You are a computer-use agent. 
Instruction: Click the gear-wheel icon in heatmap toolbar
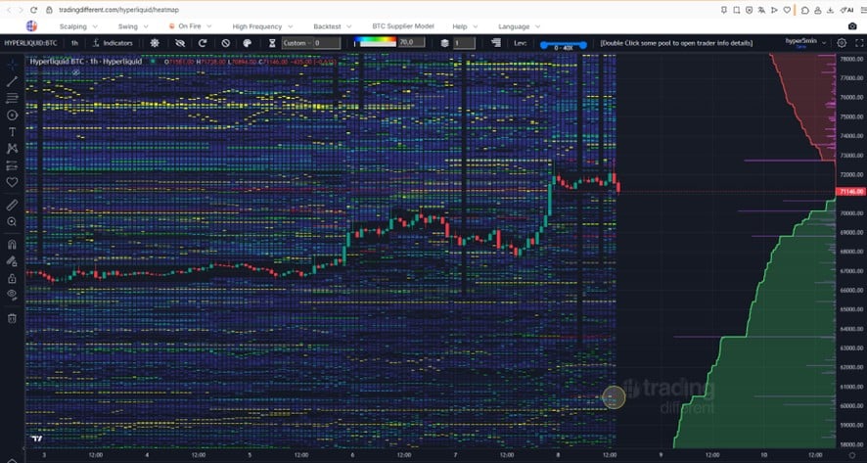155,43
